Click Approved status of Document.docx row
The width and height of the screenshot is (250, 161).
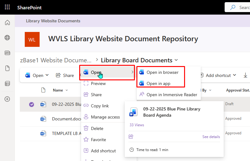pos(233,119)
